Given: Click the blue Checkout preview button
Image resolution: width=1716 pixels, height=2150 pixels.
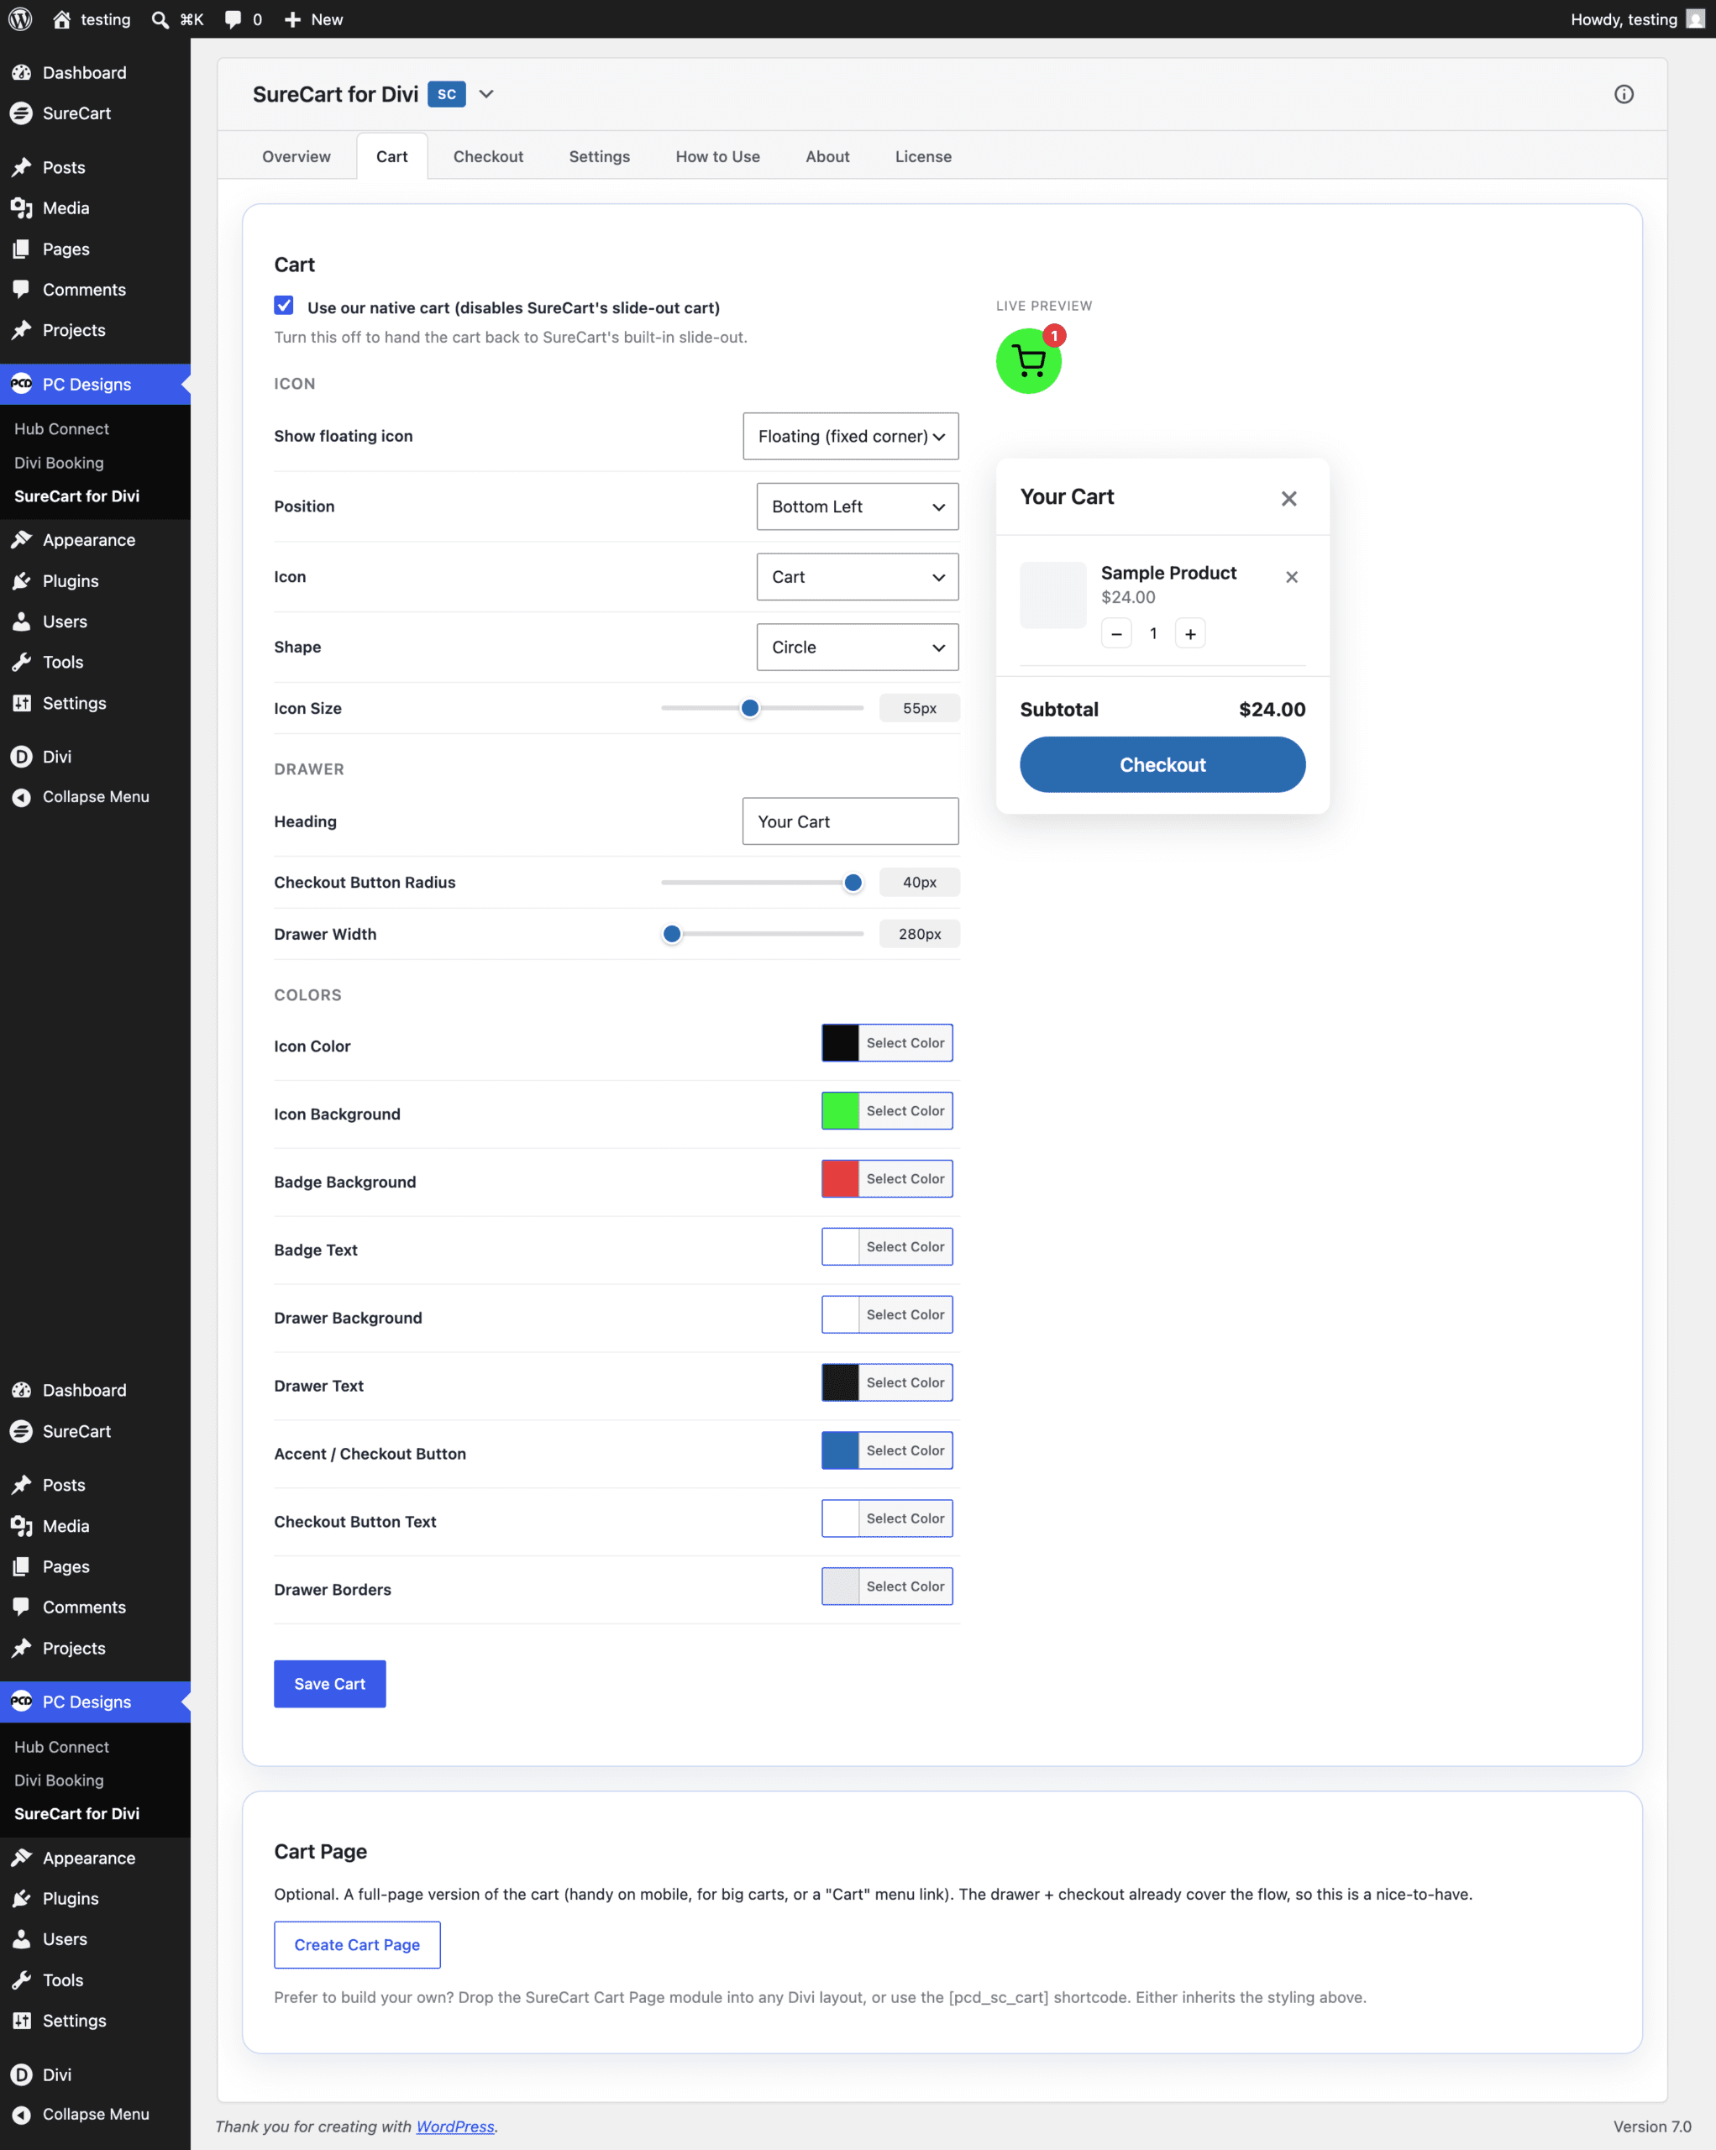Looking at the screenshot, I should coord(1162,765).
